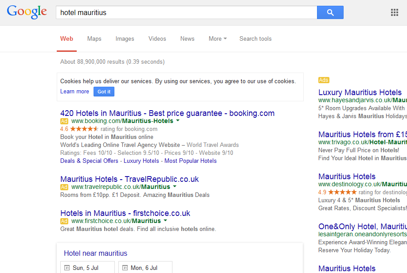Click the Ratings: Fees 10/10 line
This screenshot has height=273, width=407.
point(147,153)
